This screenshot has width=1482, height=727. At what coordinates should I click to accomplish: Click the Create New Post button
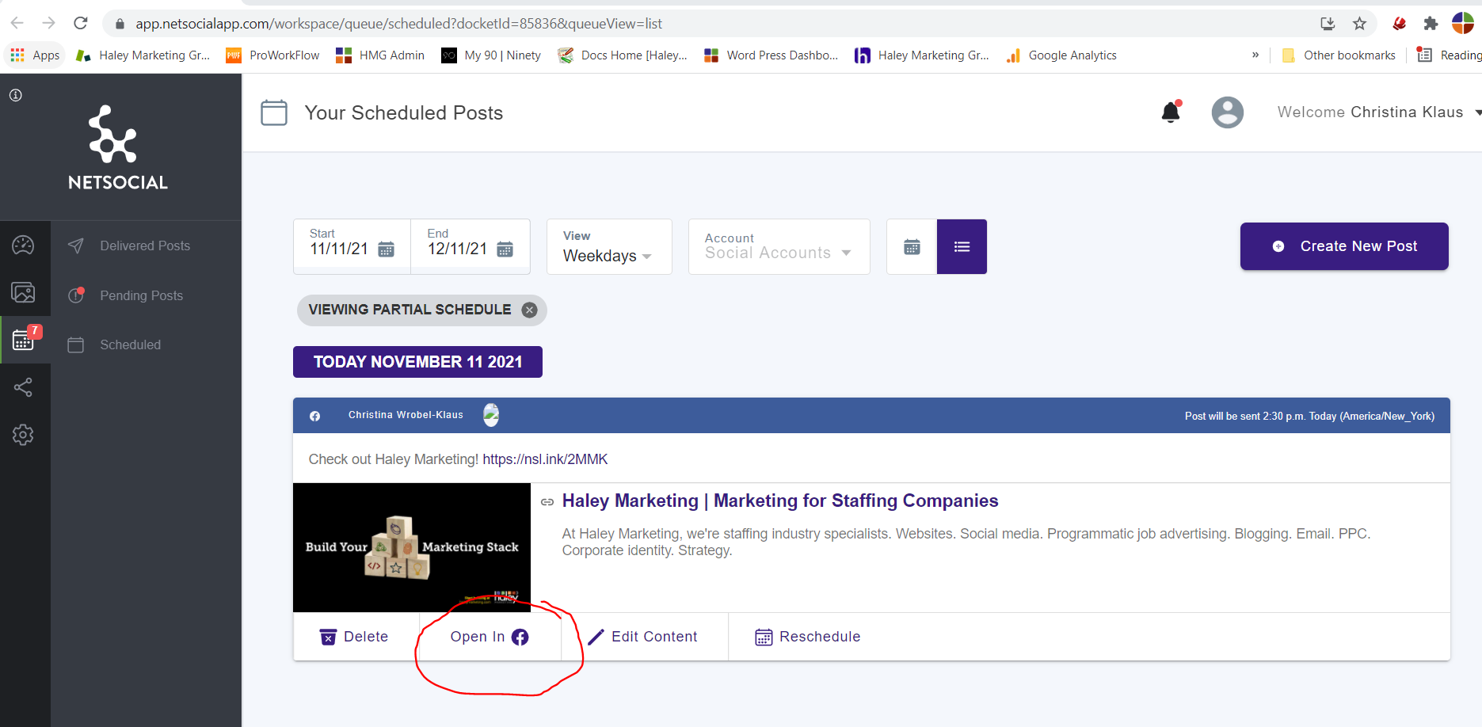coord(1344,246)
